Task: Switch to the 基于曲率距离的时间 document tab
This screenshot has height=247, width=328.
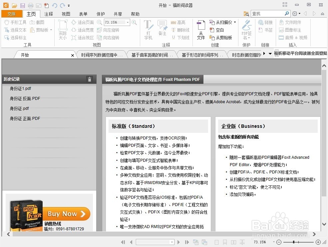Action: [152, 55]
